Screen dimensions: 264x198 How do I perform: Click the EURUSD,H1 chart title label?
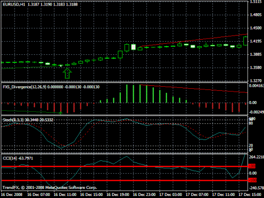[14, 5]
